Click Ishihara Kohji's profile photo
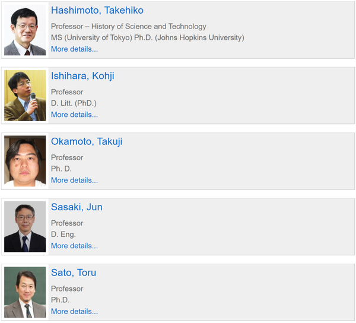356x323 pixels. [25, 96]
